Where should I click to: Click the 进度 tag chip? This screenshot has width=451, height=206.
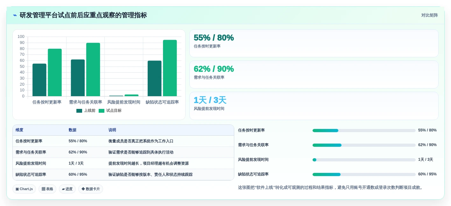[x=67, y=189]
